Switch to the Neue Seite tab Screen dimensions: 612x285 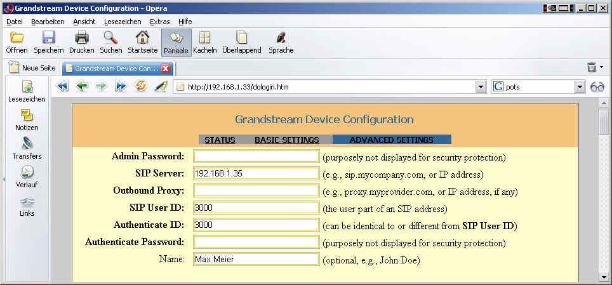click(33, 68)
